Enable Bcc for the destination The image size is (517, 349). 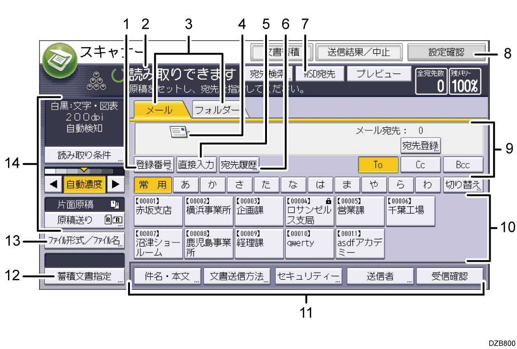pos(462,164)
